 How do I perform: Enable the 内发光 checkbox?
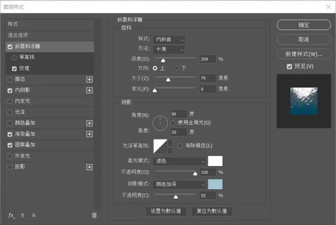(10, 101)
